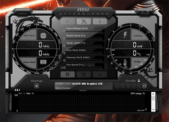Screen dimensions: 169x122
Task: Click the MSI Afterburner logo
Action: (x=84, y=11)
